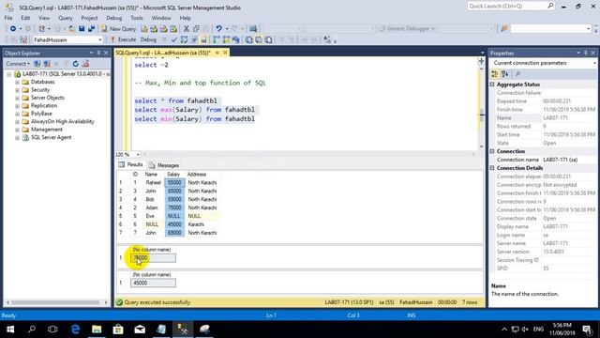
Task: Switch to the Messages tab
Action: click(x=164, y=165)
